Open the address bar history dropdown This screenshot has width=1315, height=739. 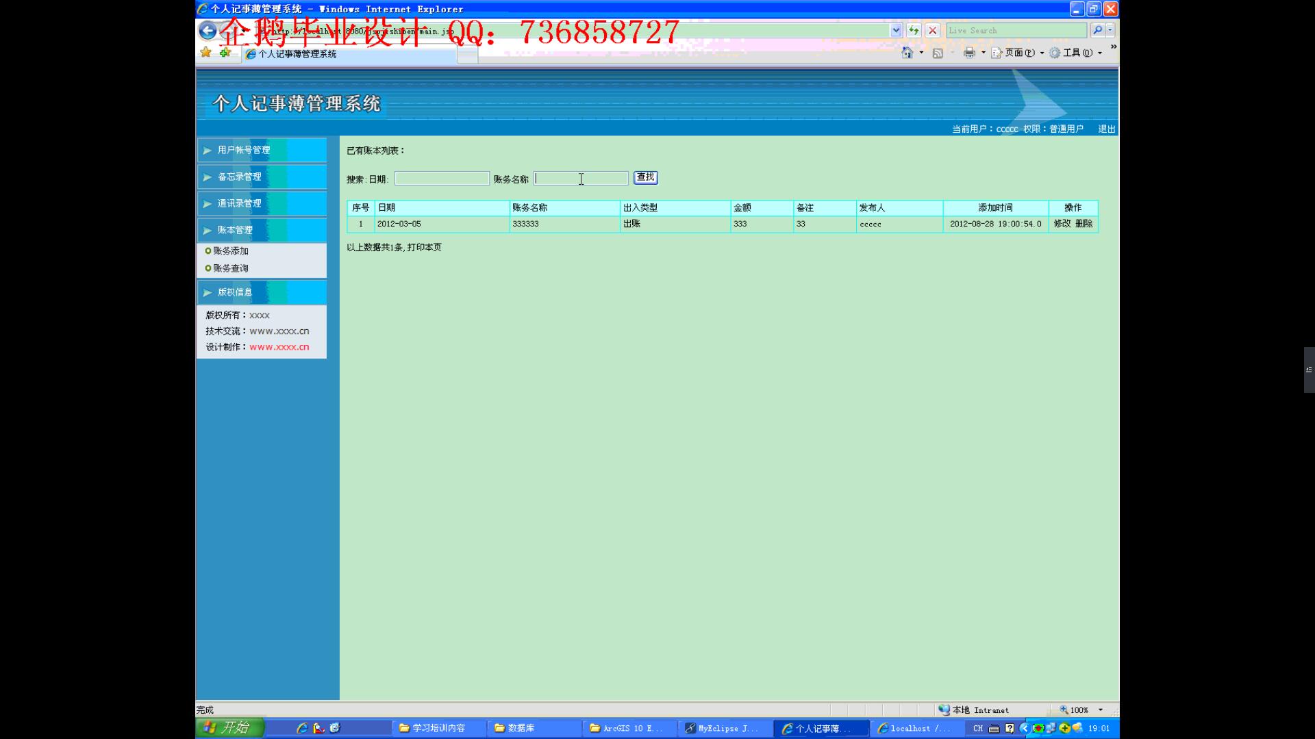point(896,30)
